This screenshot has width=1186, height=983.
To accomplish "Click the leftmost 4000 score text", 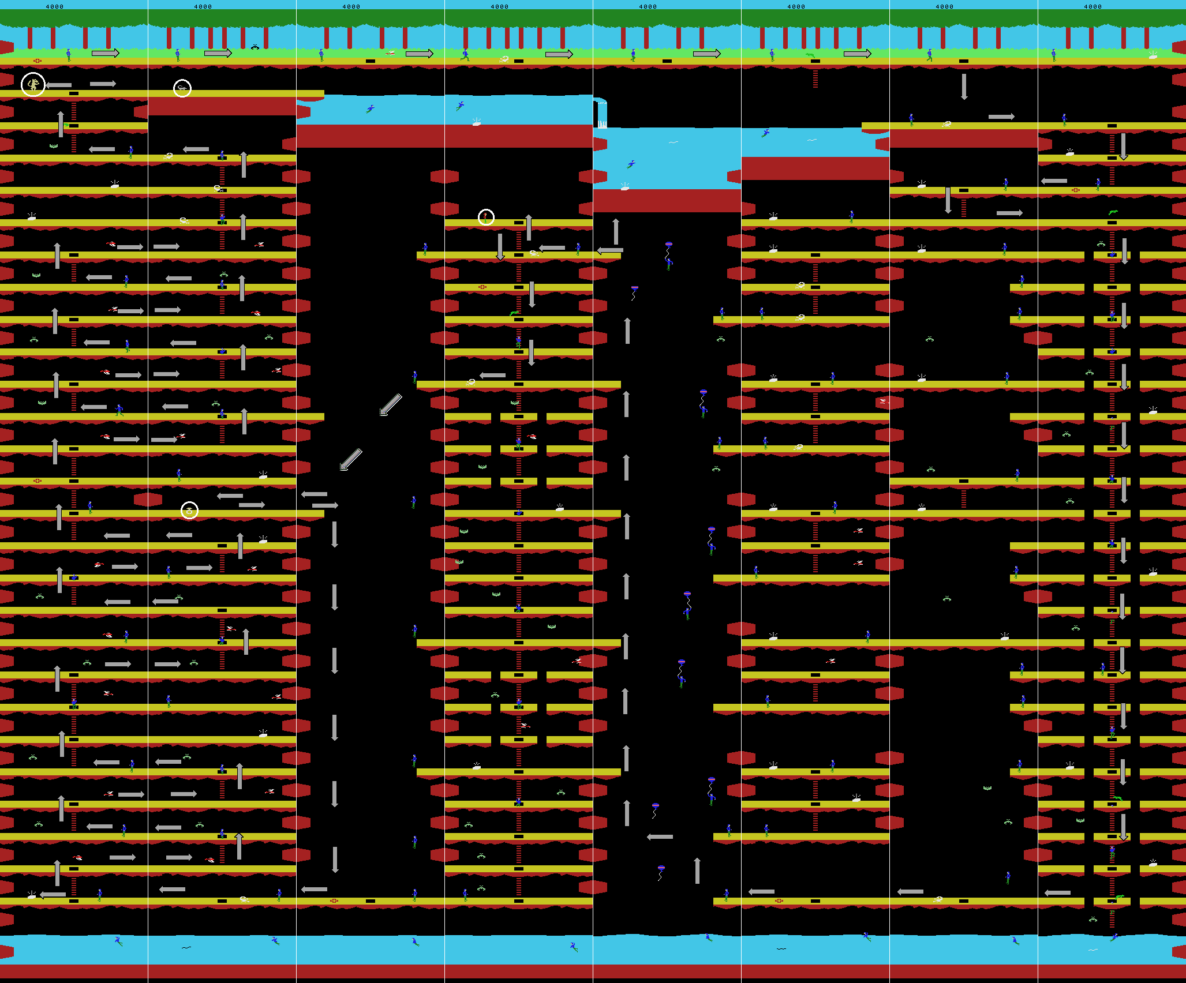I will (55, 7).
